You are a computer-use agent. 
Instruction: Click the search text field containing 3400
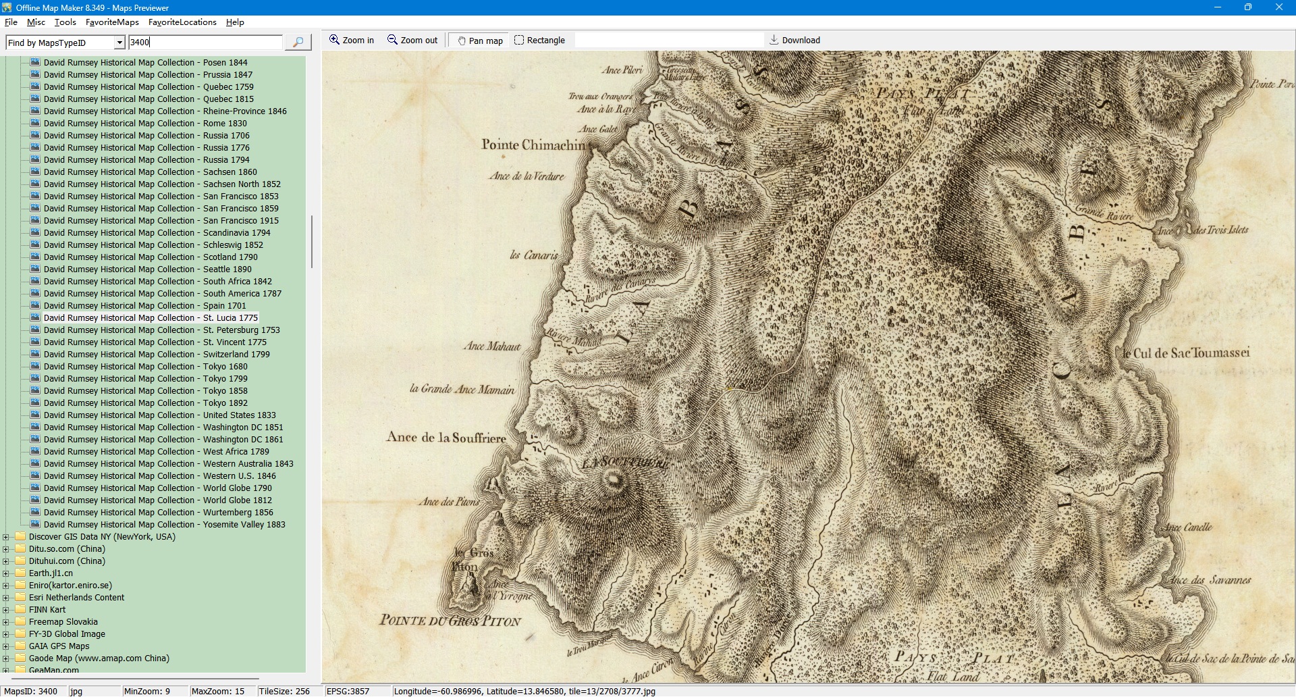(205, 42)
